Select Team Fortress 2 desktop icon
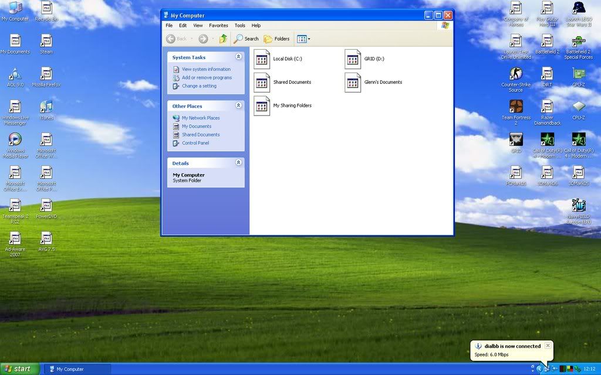 (516, 112)
